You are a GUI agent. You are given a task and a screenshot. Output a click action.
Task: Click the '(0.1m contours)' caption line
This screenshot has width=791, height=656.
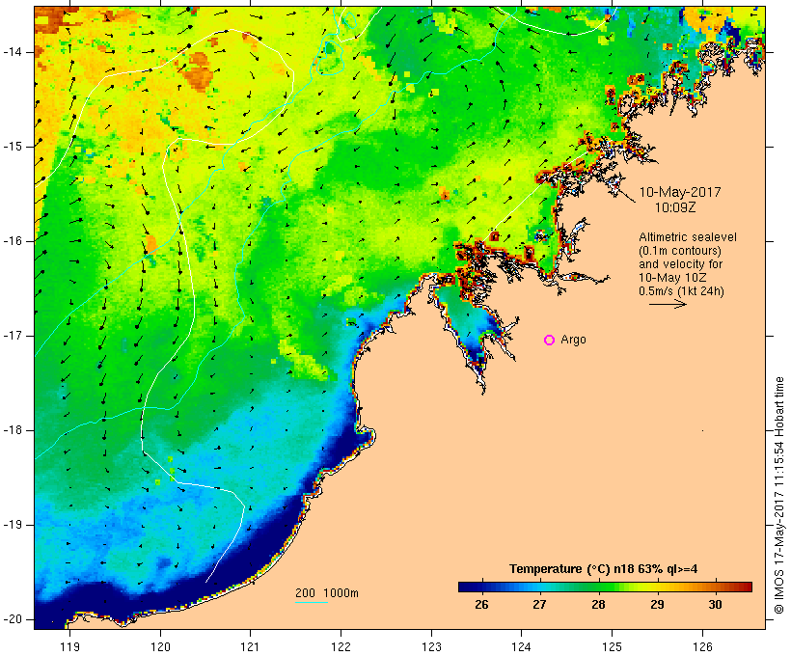680,251
